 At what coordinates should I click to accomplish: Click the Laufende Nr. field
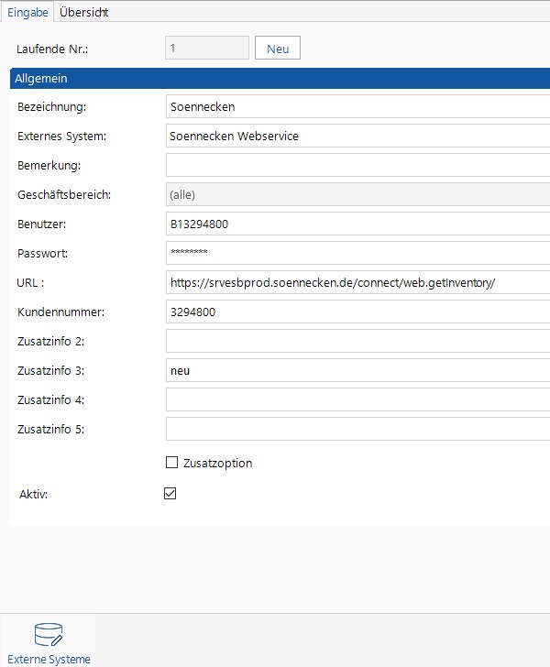(x=207, y=48)
